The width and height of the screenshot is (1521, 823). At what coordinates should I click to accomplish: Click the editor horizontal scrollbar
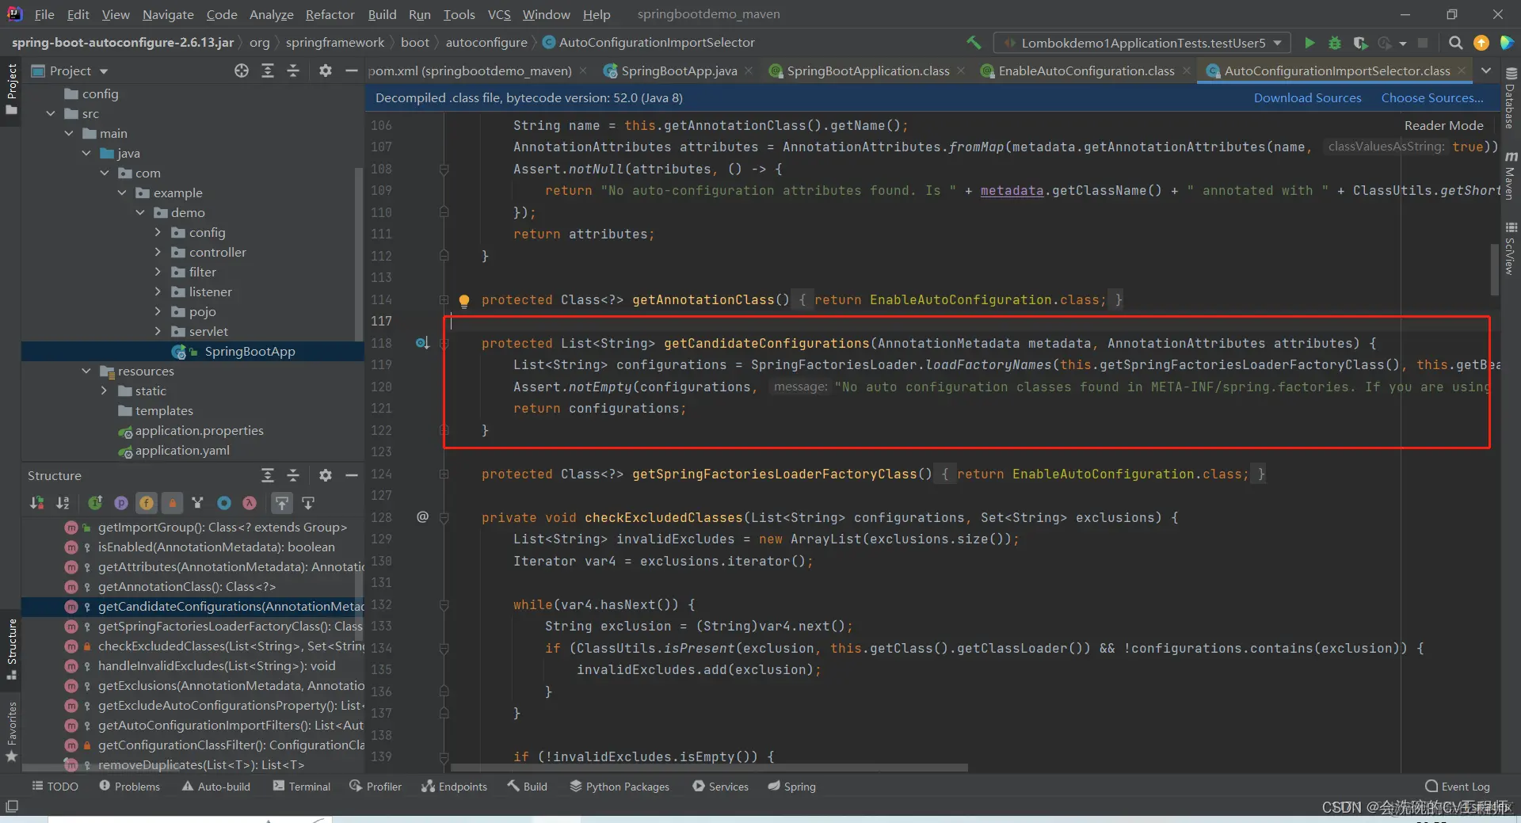click(709, 768)
